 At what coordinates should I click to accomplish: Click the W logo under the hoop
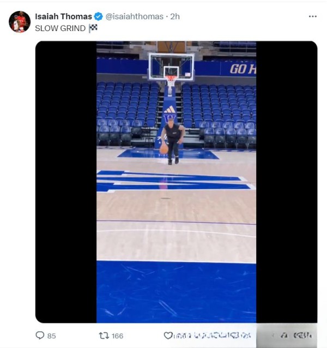click(170, 117)
